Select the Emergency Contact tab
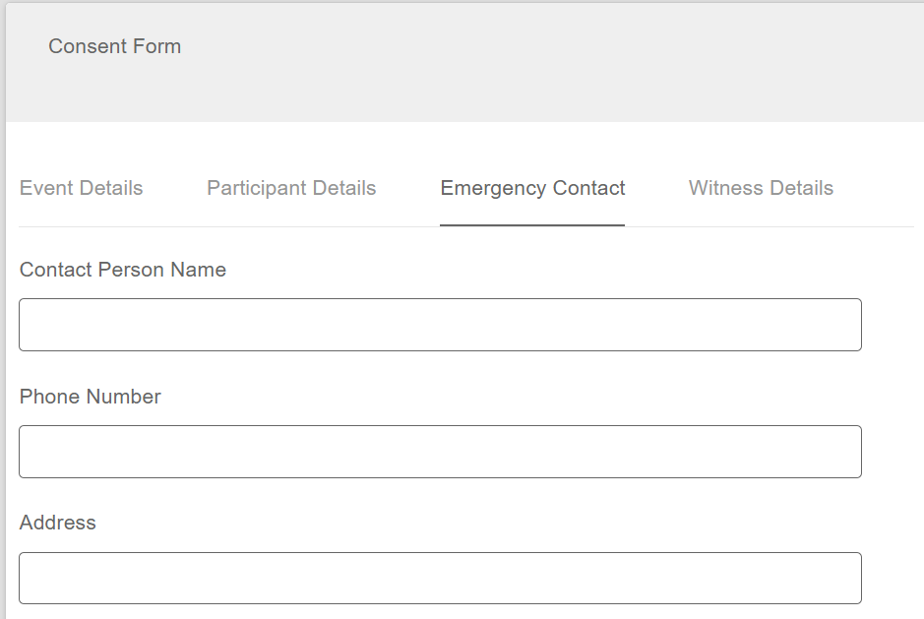Viewport: 924px width, 619px height. (x=532, y=188)
